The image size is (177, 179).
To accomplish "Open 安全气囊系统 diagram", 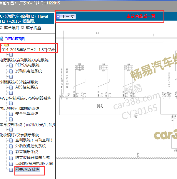I will pos(27,114).
